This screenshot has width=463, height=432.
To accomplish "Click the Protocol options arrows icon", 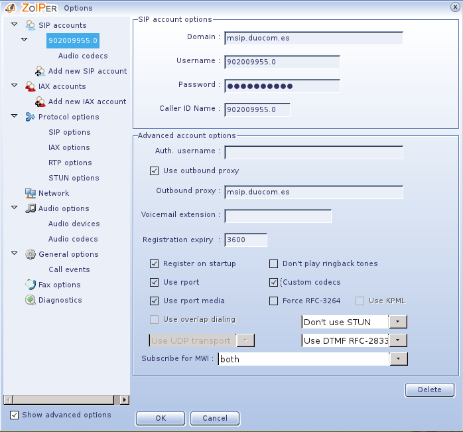I will coord(31,117).
